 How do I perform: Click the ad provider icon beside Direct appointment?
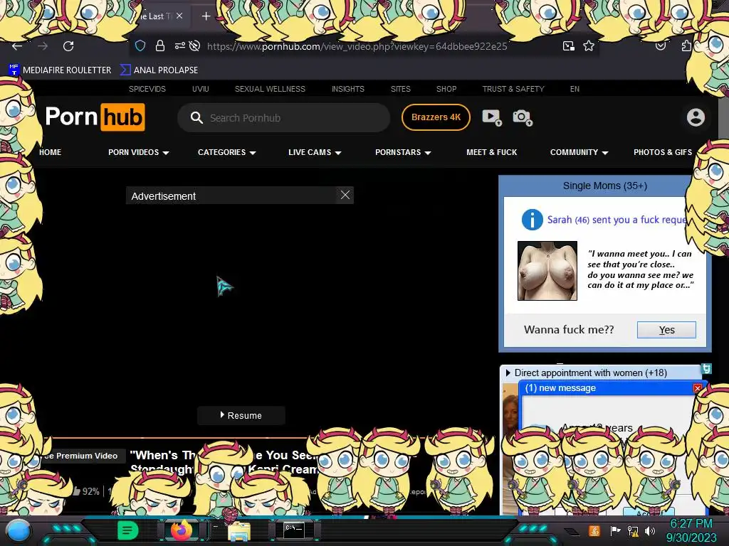[706, 369]
